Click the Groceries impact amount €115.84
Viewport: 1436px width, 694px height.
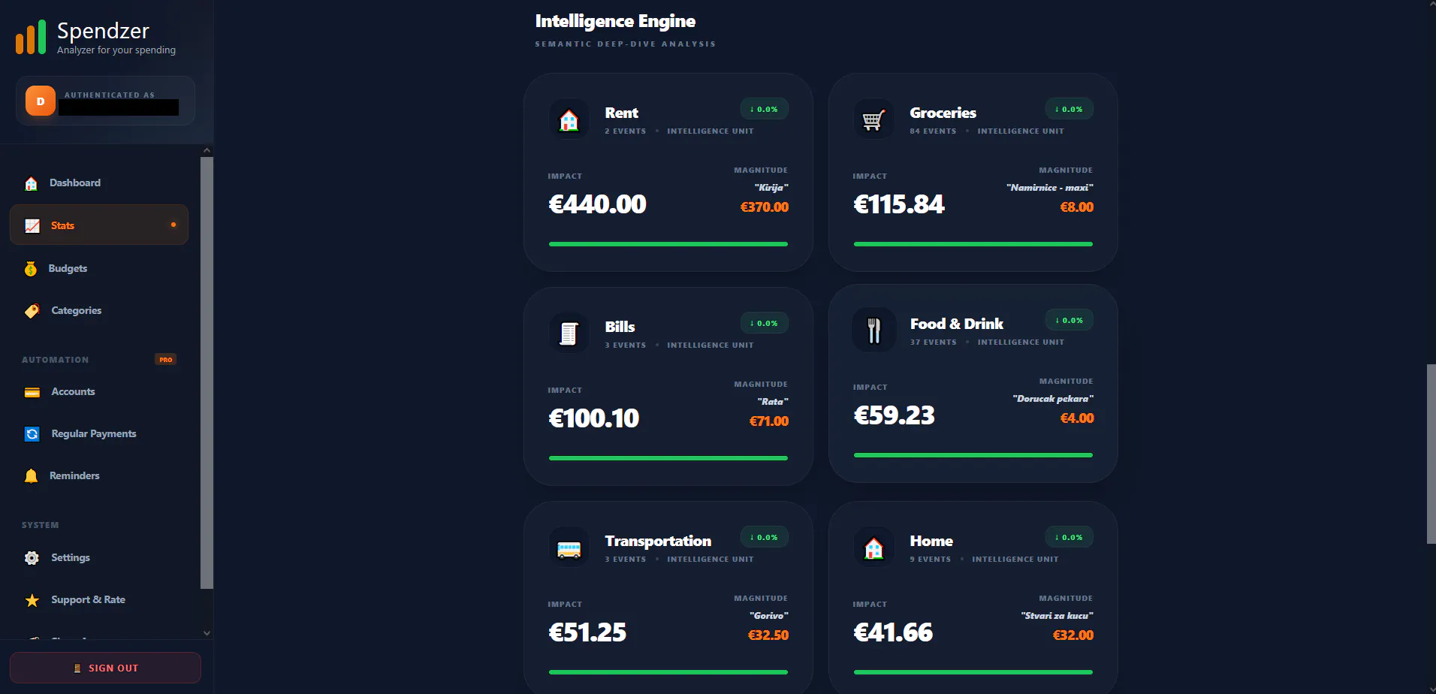899,204
